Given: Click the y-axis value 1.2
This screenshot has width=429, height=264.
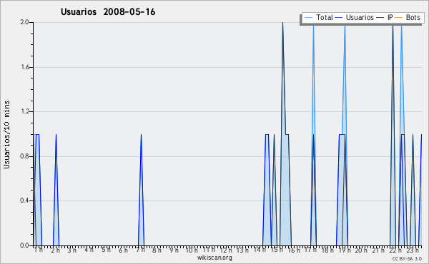Looking at the screenshot, I should (x=24, y=111).
